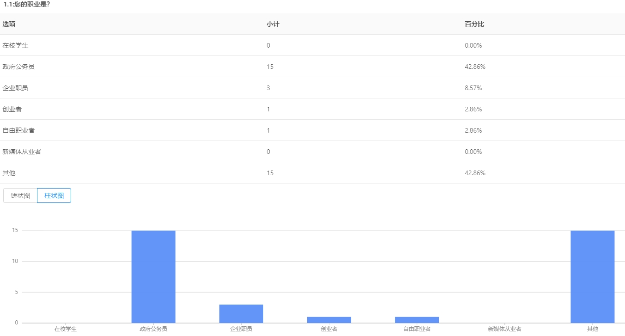Screen dimensions: 625x336
Task: Select the 柱状图 (bar chart) tab
Action: click(x=54, y=195)
